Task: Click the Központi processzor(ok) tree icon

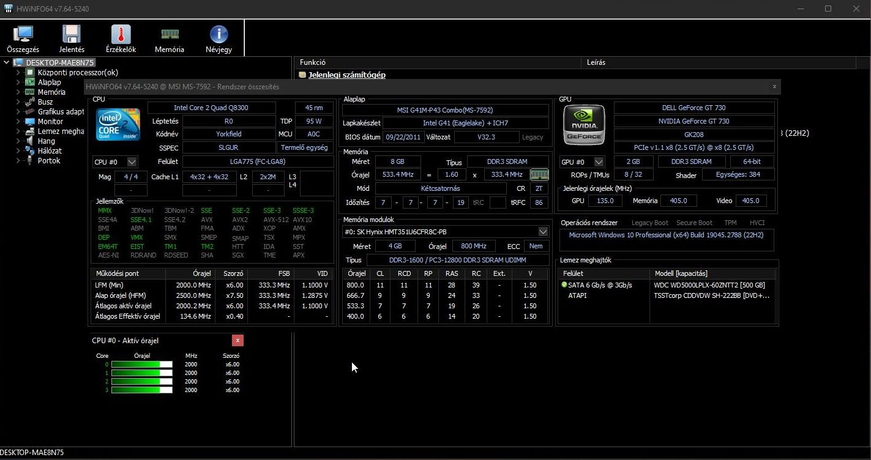Action: 29,72
